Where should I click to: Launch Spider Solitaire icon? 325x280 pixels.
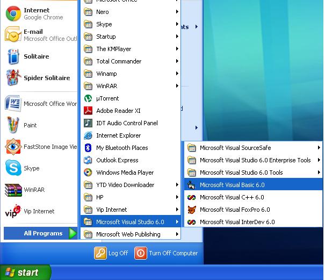pos(13,77)
